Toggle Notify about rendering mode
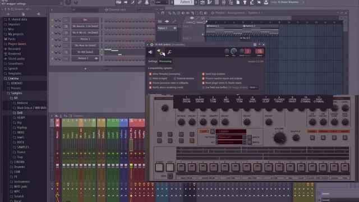The image size is (359, 202). (x=150, y=88)
